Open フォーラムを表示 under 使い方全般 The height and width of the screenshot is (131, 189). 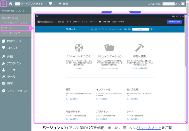pos(133,99)
